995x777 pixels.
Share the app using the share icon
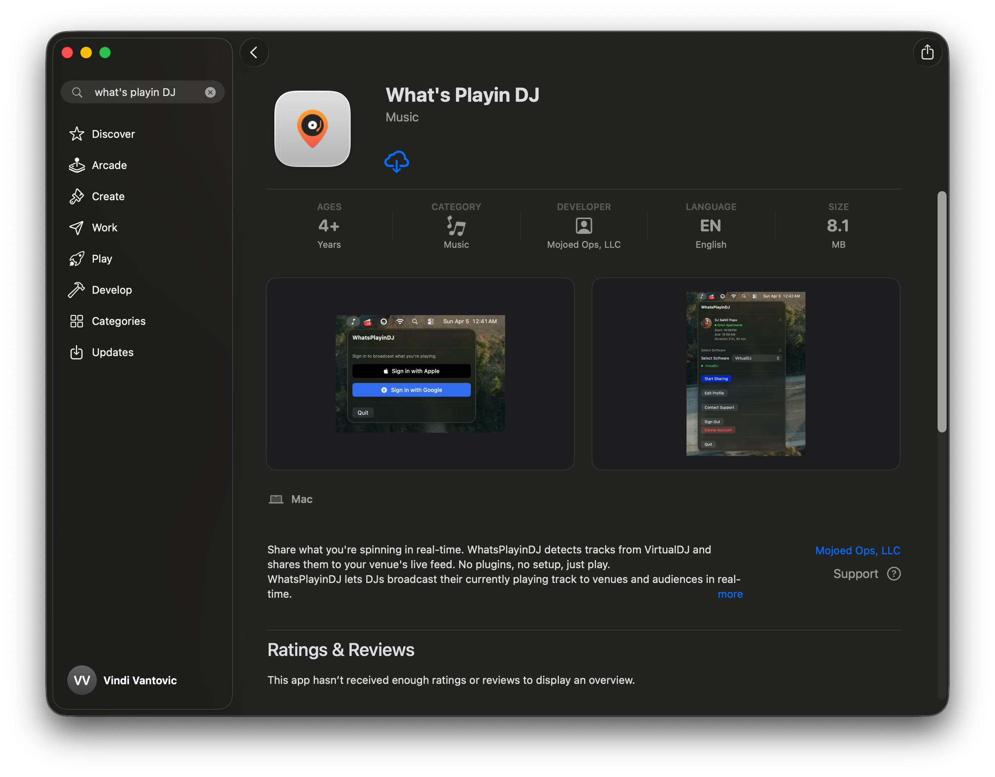[928, 52]
